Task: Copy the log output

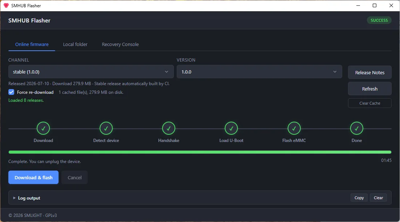Action: (x=359, y=198)
